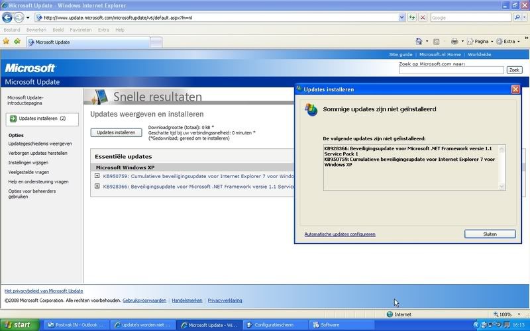Click the Microsoft.com search input field
The height and width of the screenshot is (331, 530).
451,70
